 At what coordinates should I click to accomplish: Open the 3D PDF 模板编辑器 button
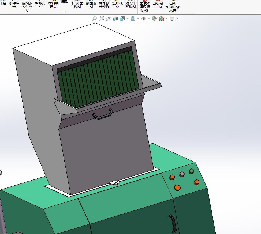(144, 6)
